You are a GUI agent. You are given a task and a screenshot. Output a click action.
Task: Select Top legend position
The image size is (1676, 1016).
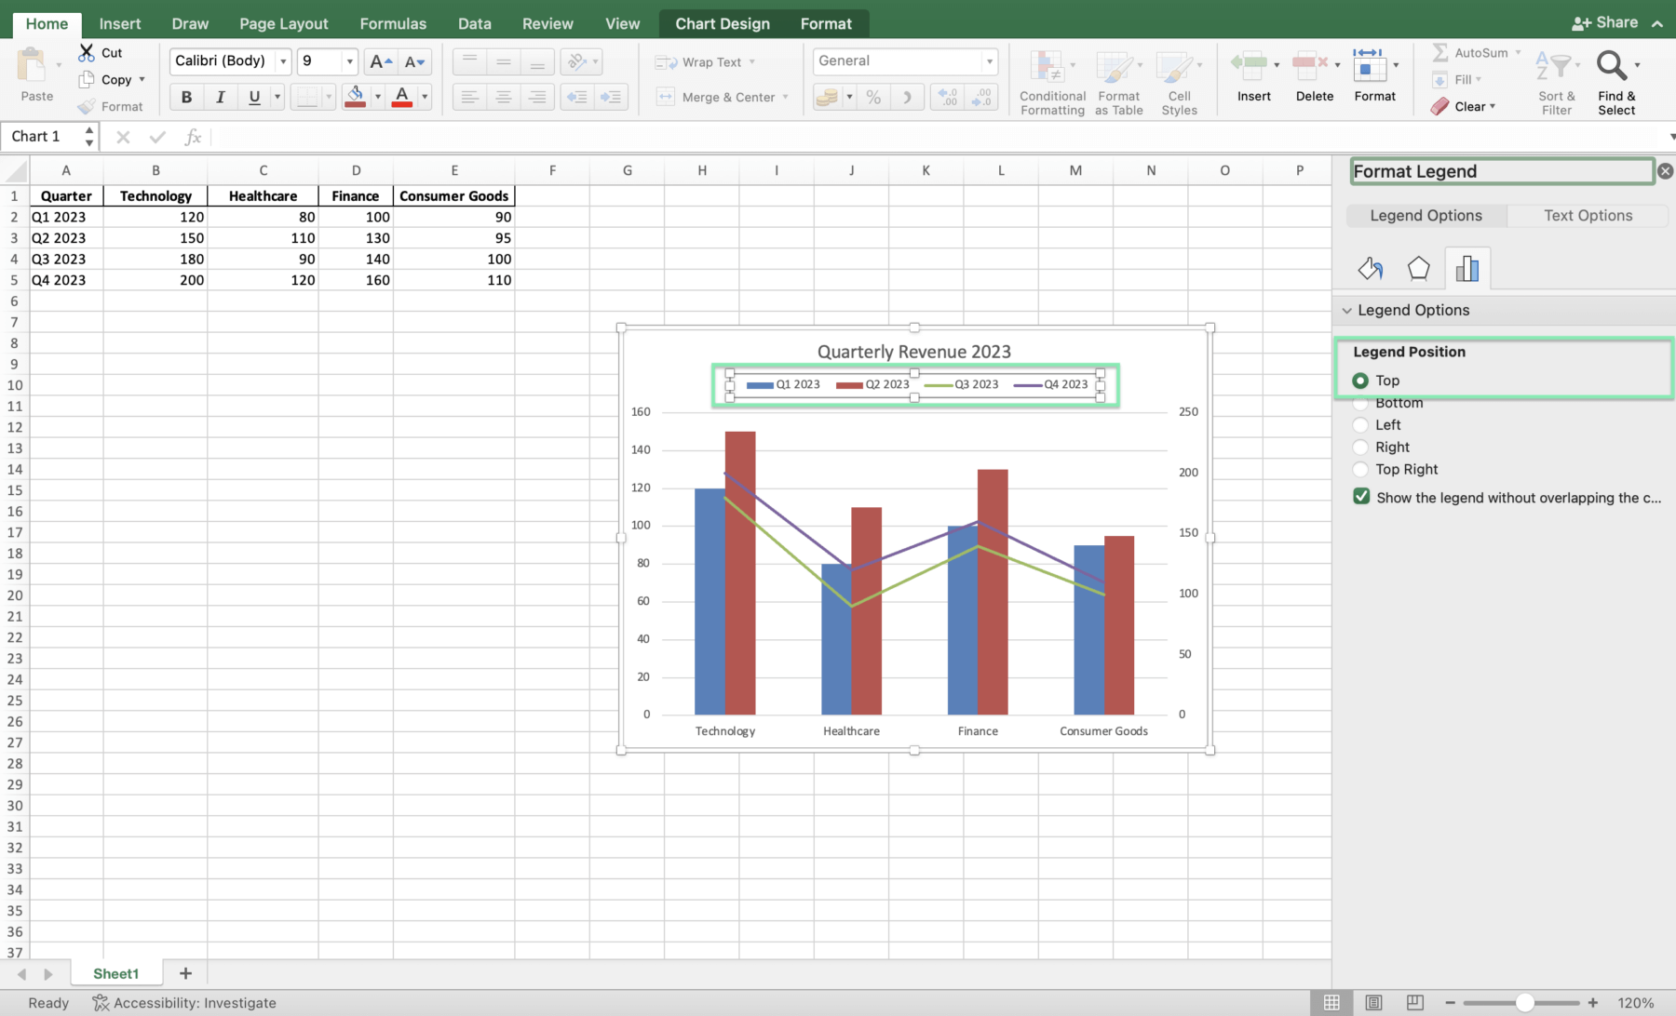(1360, 381)
